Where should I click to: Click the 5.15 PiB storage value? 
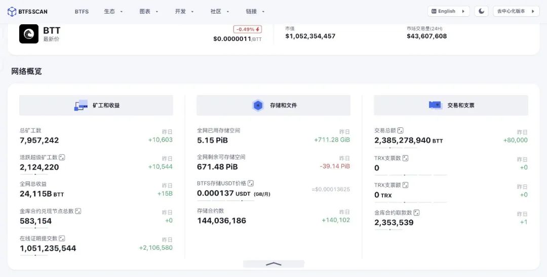coord(212,140)
